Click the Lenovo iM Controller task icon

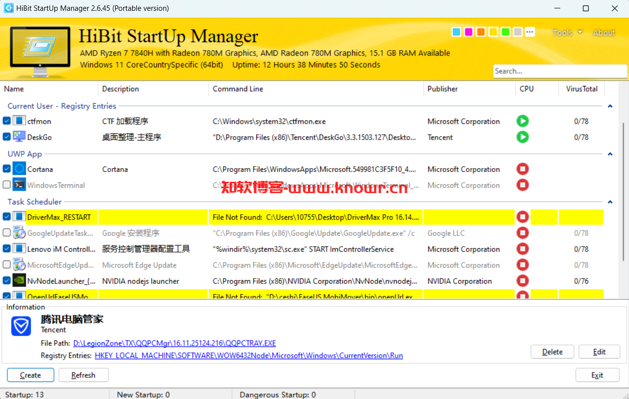pyautogui.click(x=19, y=249)
